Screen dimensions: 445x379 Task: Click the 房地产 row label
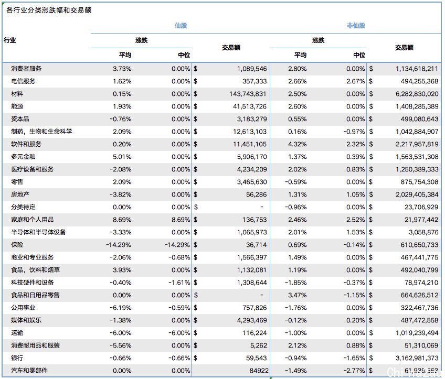pyautogui.click(x=20, y=194)
